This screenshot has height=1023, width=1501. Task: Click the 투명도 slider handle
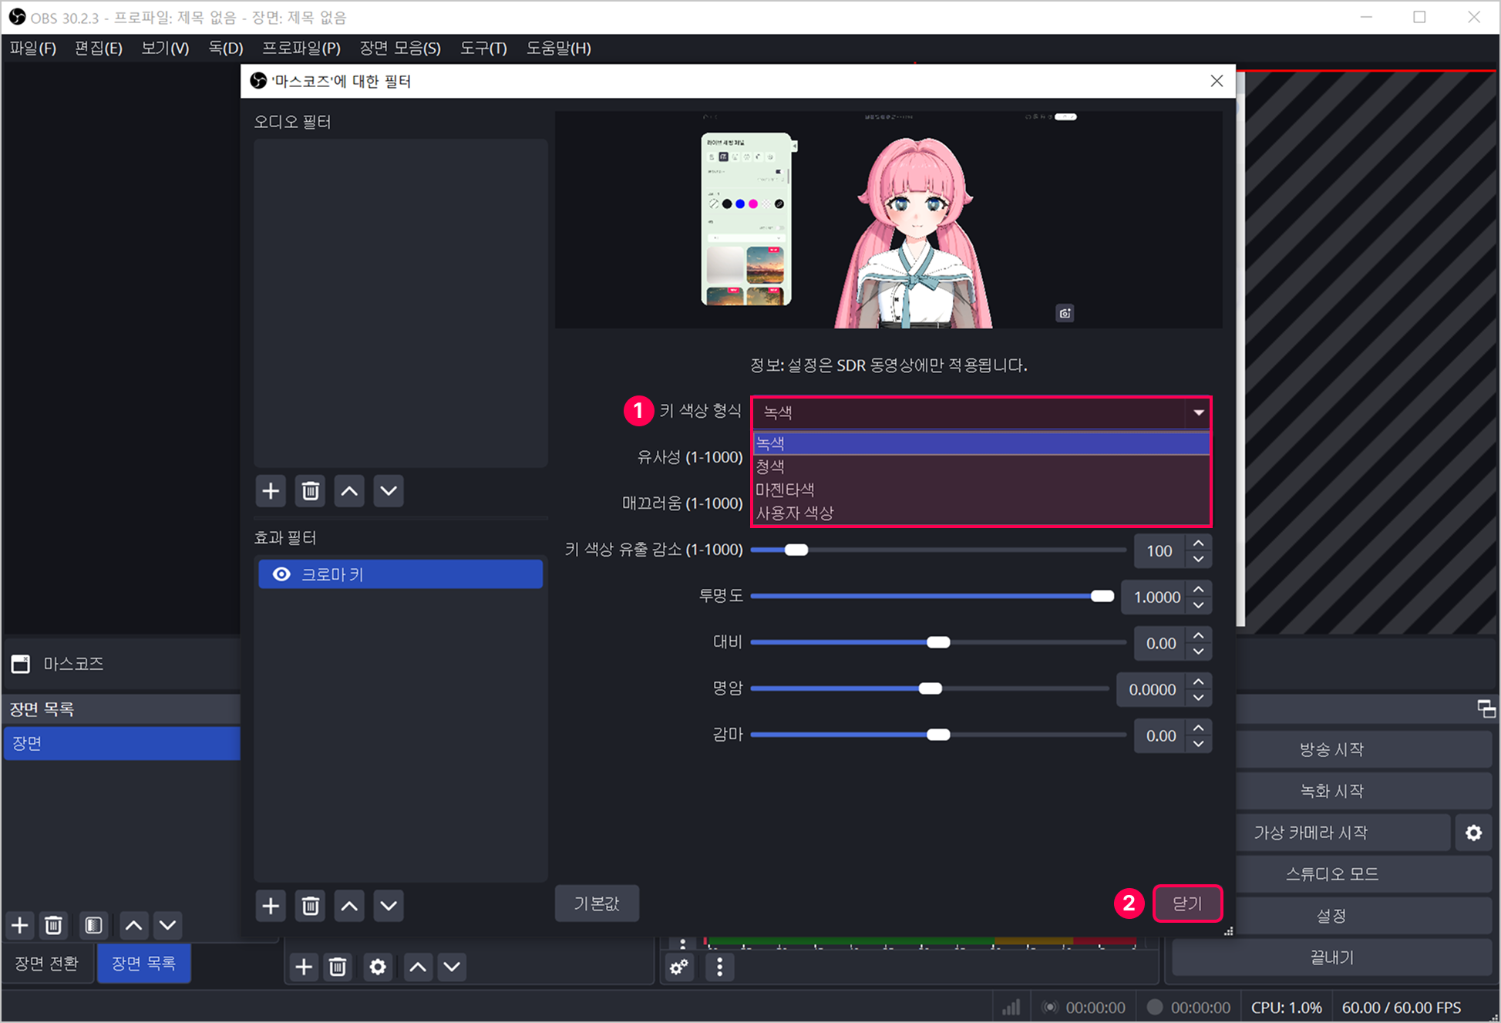(x=1102, y=596)
